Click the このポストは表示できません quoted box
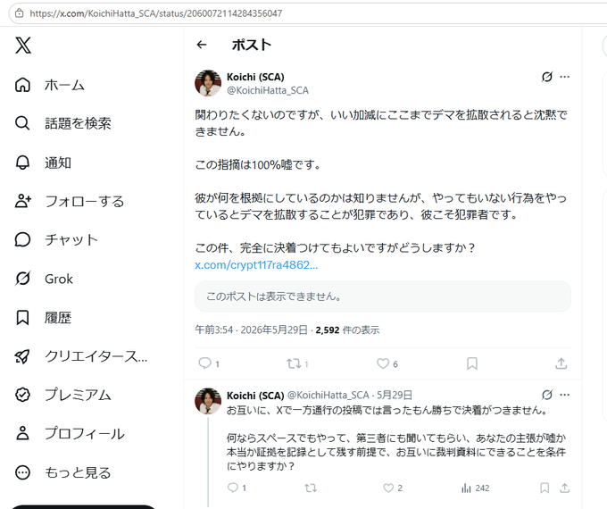This screenshot has width=607, height=509. click(383, 296)
